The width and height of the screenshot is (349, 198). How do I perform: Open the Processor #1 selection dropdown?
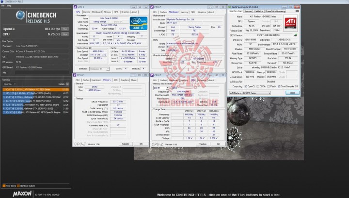click(99, 69)
